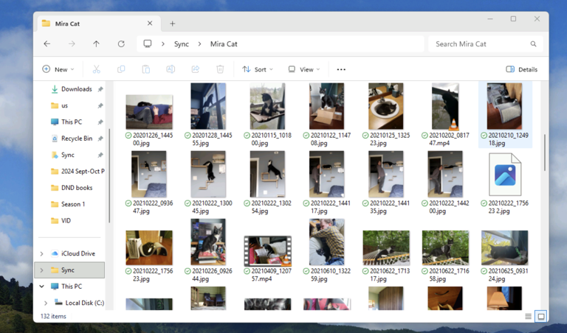The width and height of the screenshot is (567, 333).
Task: Expand the iCloud Drive tree node
Action: [41, 253]
